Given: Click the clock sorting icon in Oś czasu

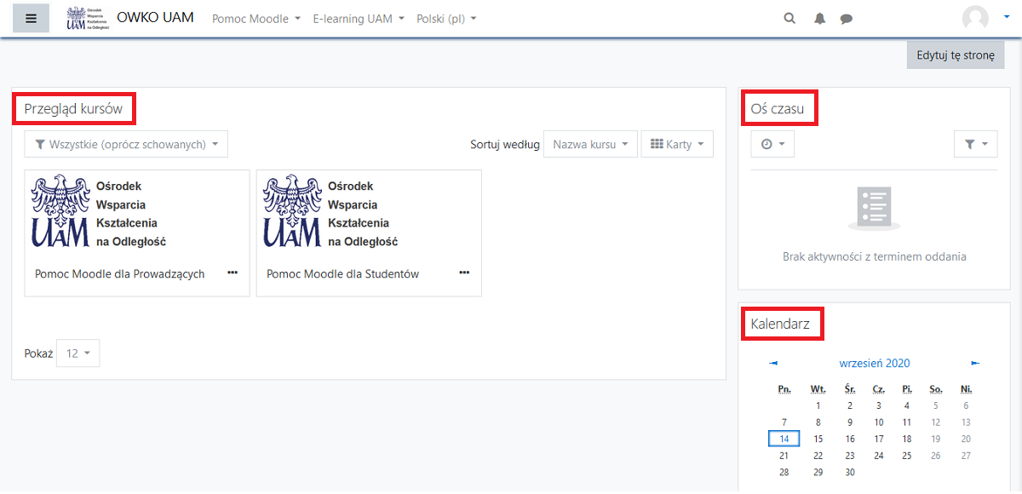Looking at the screenshot, I should (772, 144).
